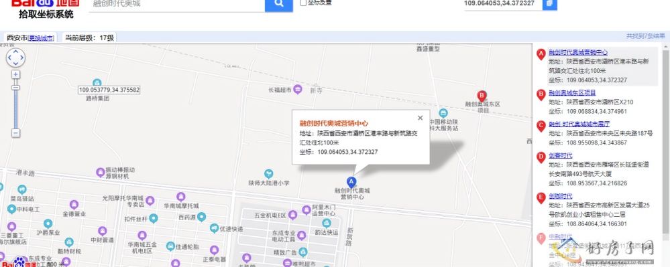Click the 新寺 place label
This screenshot has width=670, height=267.
(316, 91)
